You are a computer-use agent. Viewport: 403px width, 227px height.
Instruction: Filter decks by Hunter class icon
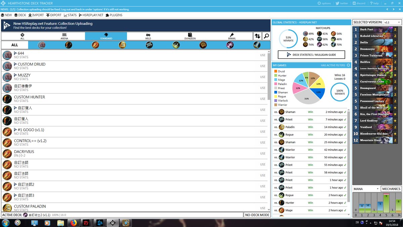(x=69, y=45)
